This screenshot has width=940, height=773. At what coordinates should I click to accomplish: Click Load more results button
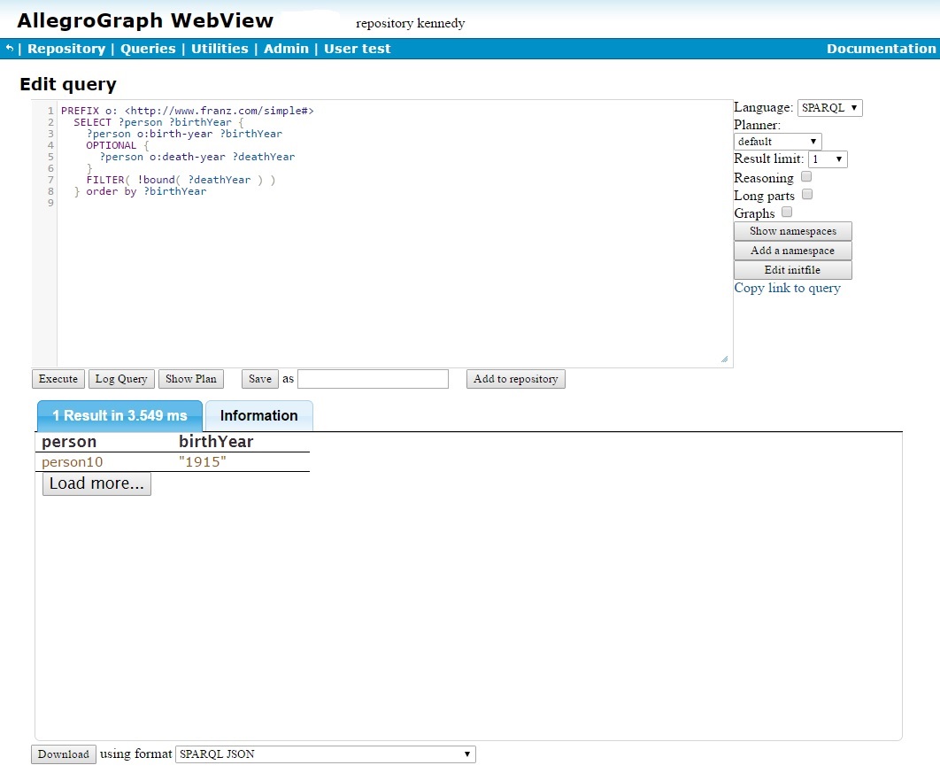[x=96, y=484]
